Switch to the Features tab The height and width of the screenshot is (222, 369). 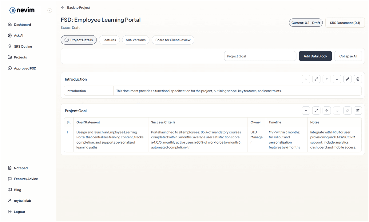(x=109, y=40)
